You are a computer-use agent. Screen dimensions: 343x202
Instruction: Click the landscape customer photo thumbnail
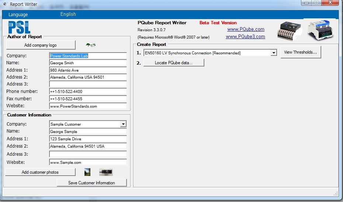87,172
